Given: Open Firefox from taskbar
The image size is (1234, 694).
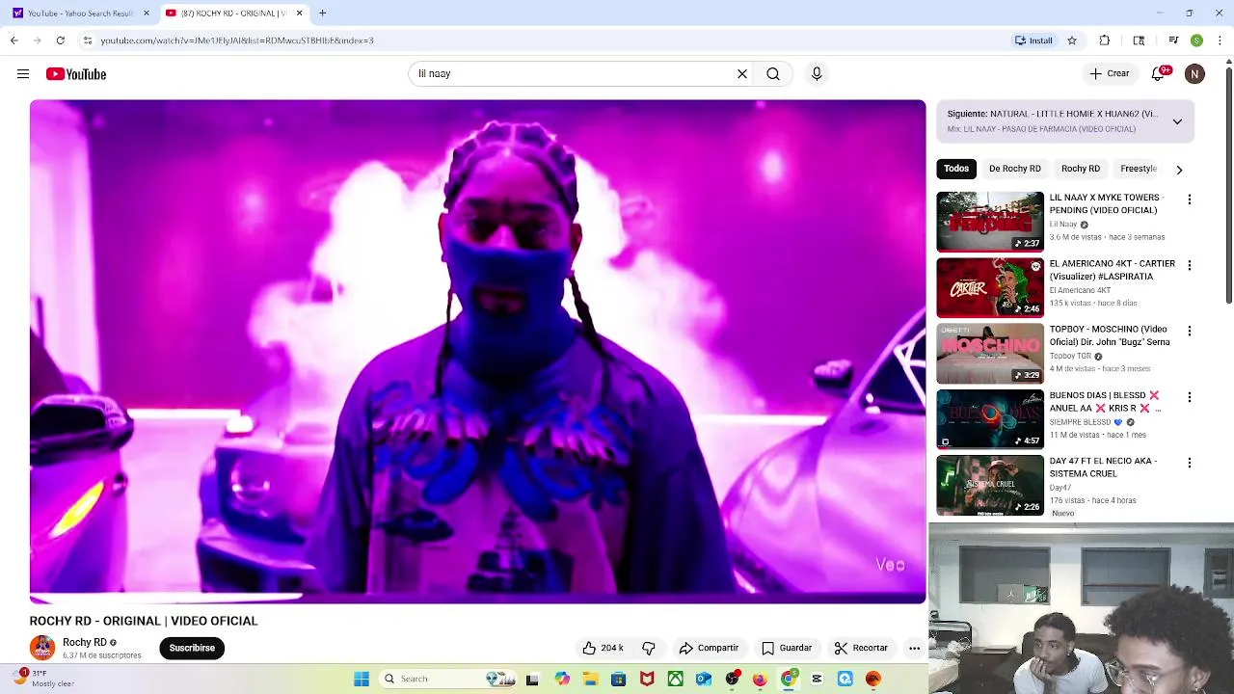Looking at the screenshot, I should pos(760,679).
